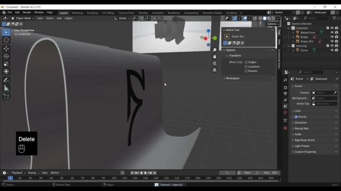This screenshot has height=191, width=341.
Task: Click the current frame number field
Action: pyautogui.click(x=227, y=173)
